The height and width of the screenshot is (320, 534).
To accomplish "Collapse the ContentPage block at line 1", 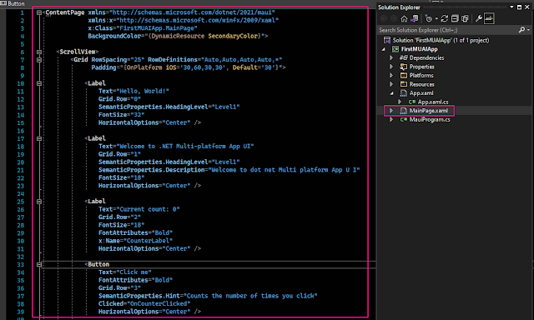I will pyautogui.click(x=39, y=12).
